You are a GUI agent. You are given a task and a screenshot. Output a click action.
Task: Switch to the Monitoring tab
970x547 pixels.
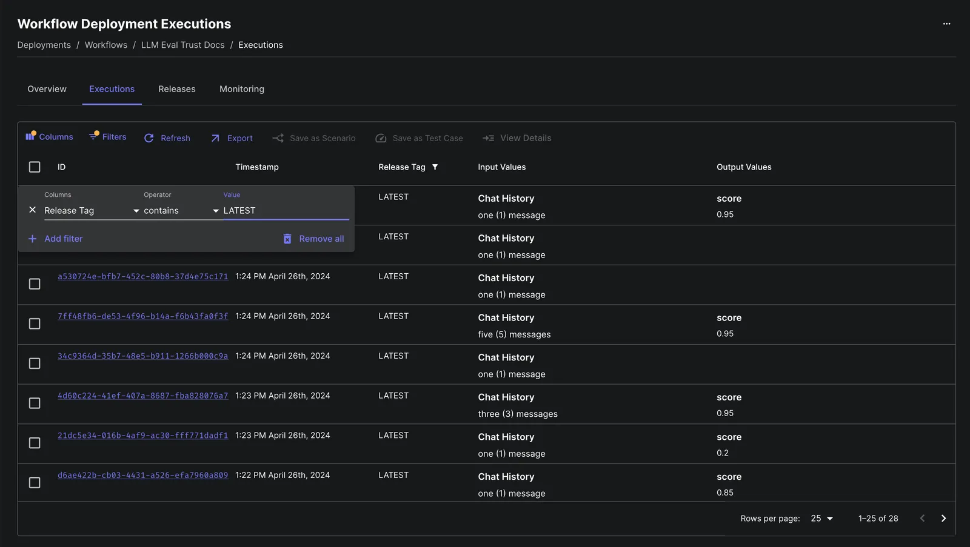(x=242, y=89)
